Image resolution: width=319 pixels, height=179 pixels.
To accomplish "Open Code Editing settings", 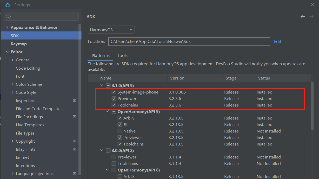I will point(28,68).
